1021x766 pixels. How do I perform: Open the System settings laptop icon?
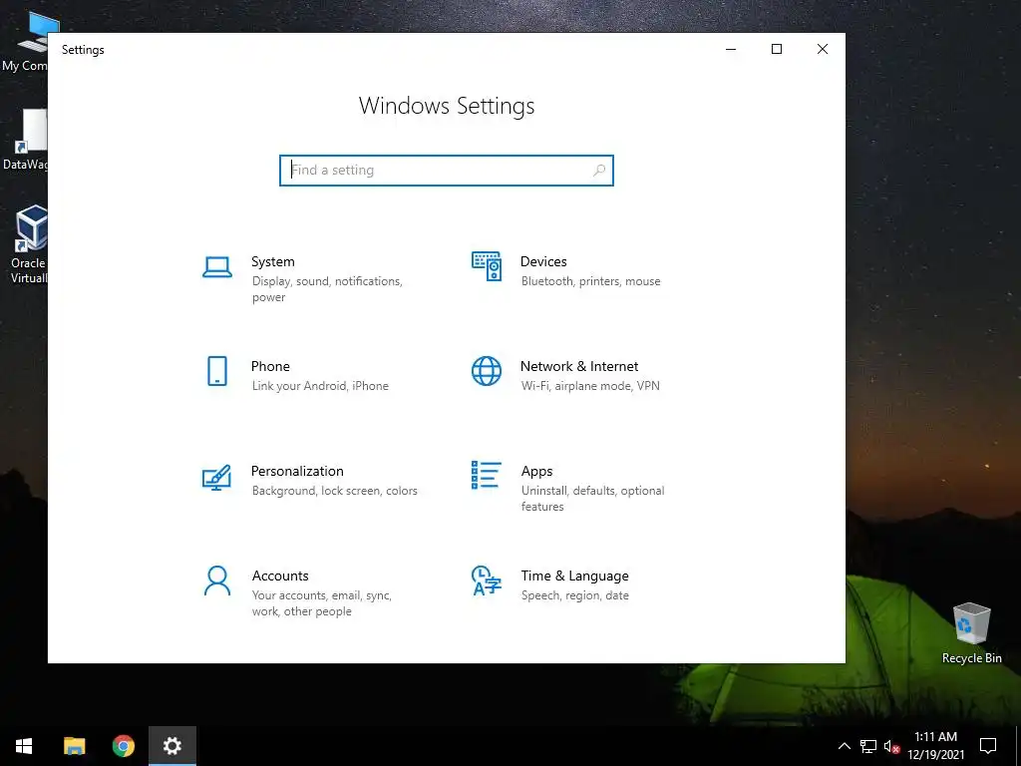(216, 267)
